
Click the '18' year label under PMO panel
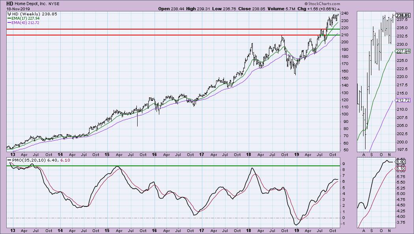pyautogui.click(x=249, y=230)
